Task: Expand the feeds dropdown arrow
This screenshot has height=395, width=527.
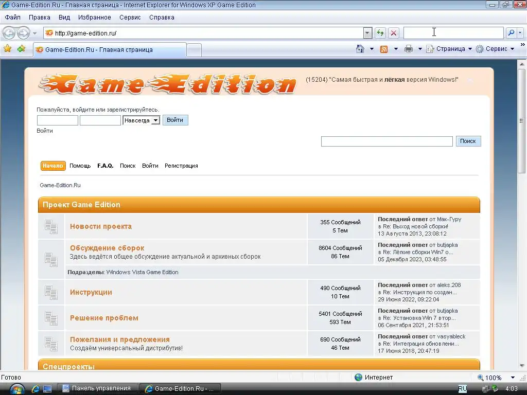Action: (x=396, y=49)
